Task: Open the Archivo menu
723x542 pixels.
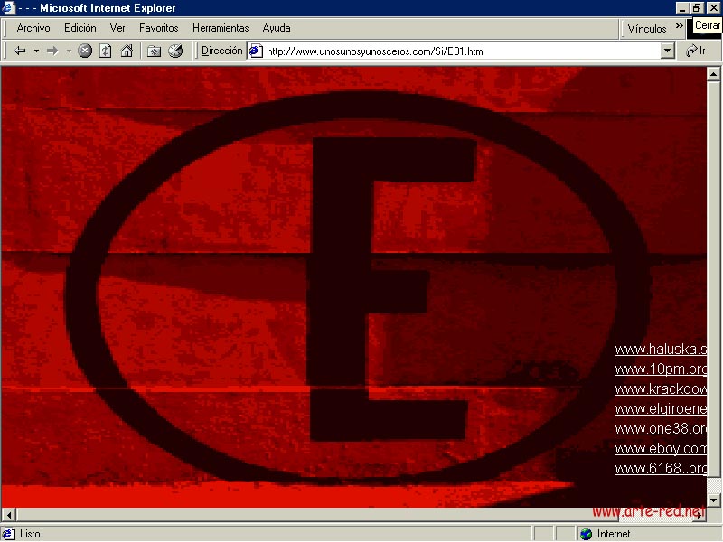Action: [33, 28]
